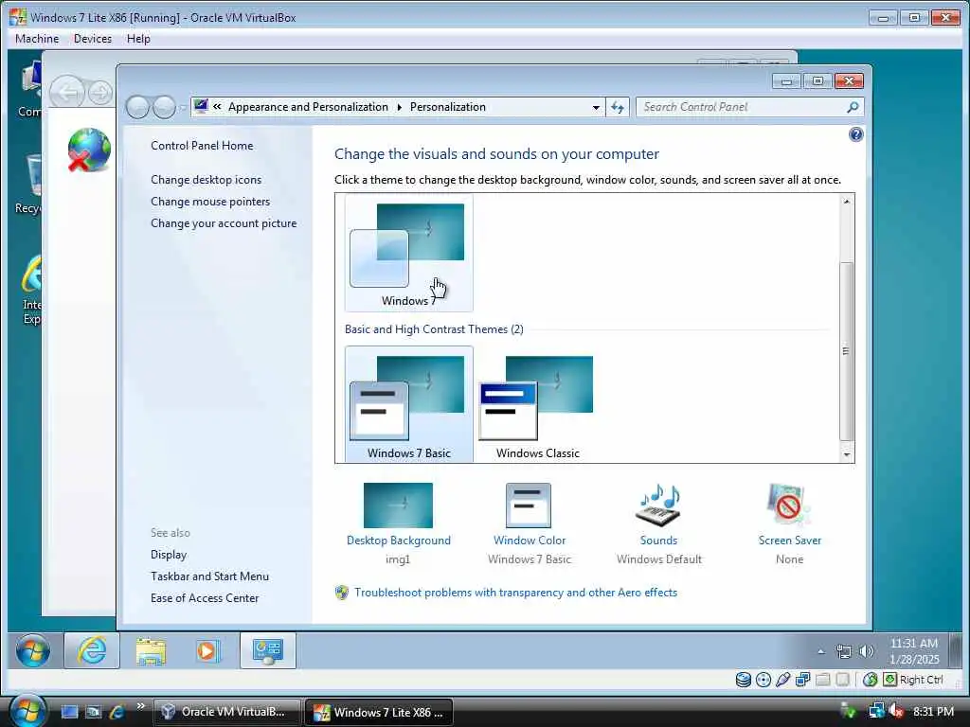
Task: Open the Window Color icon
Action: (529, 505)
